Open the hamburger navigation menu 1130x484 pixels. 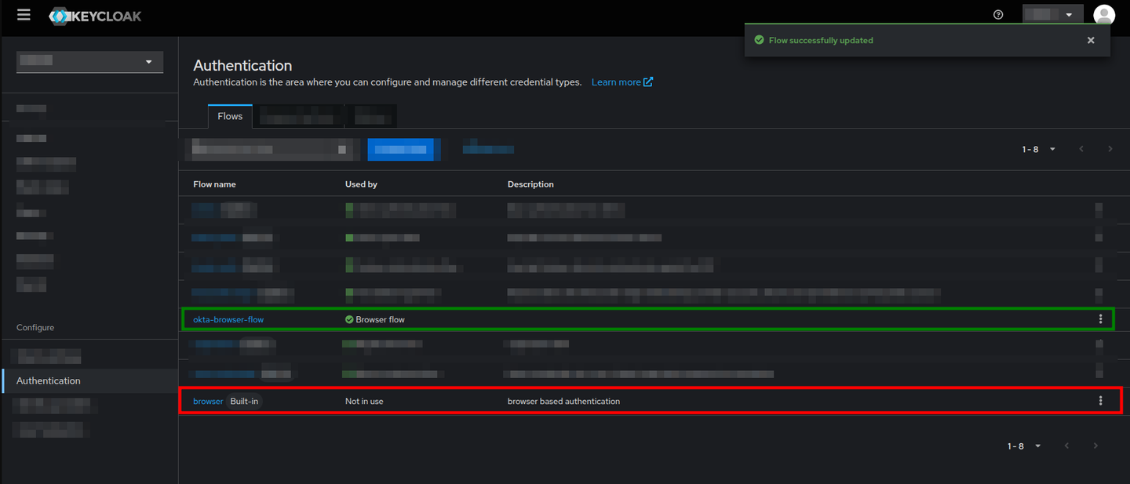[23, 14]
